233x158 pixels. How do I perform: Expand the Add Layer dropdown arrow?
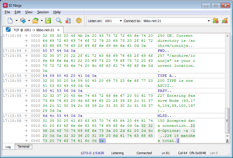click(29, 21)
